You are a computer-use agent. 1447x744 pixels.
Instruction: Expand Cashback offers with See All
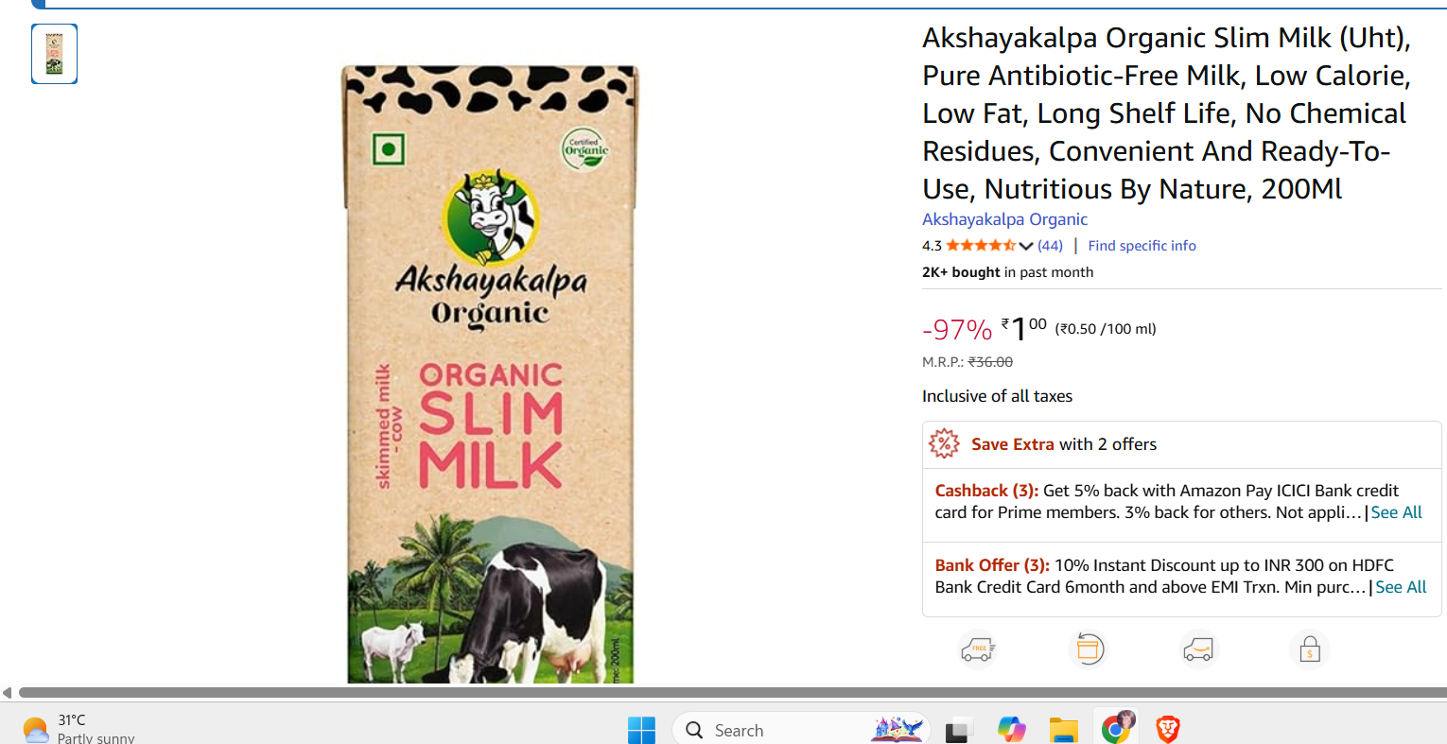(x=1396, y=512)
